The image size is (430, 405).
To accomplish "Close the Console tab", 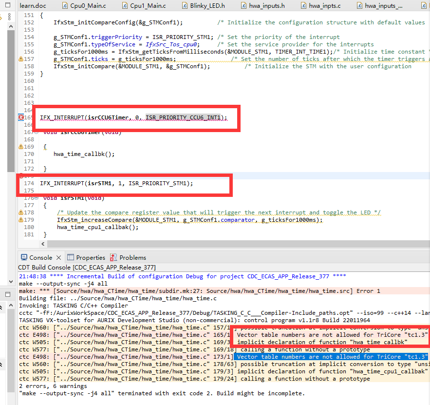I will (x=59, y=257).
